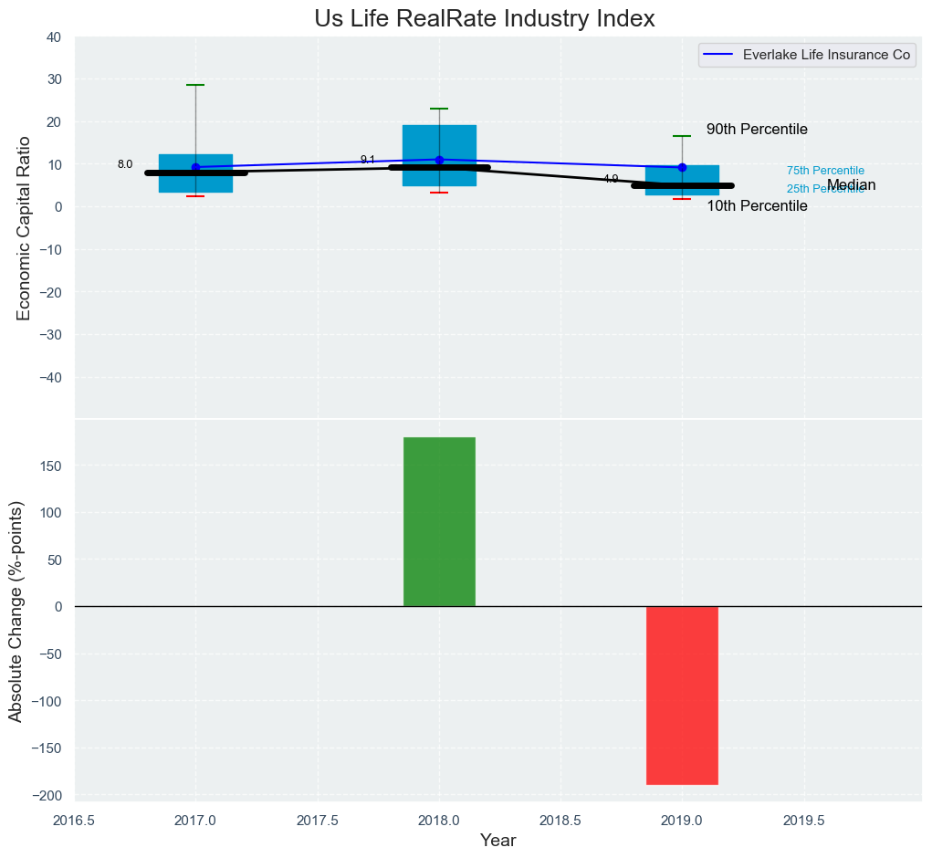This screenshot has width=932, height=858.
Task: Click the green 90th percentile cap for 2017
Action: coord(195,85)
